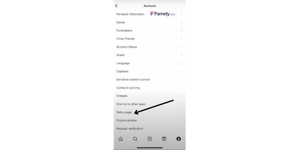The width and height of the screenshot is (300, 150).
Task: Expand chevron next to Language
Action: click(181, 63)
